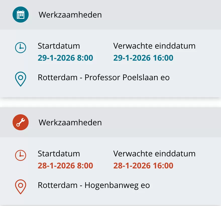
Task: Click Verwachte einddatum label above 29-1-2026 16:00
Action: pos(154,46)
